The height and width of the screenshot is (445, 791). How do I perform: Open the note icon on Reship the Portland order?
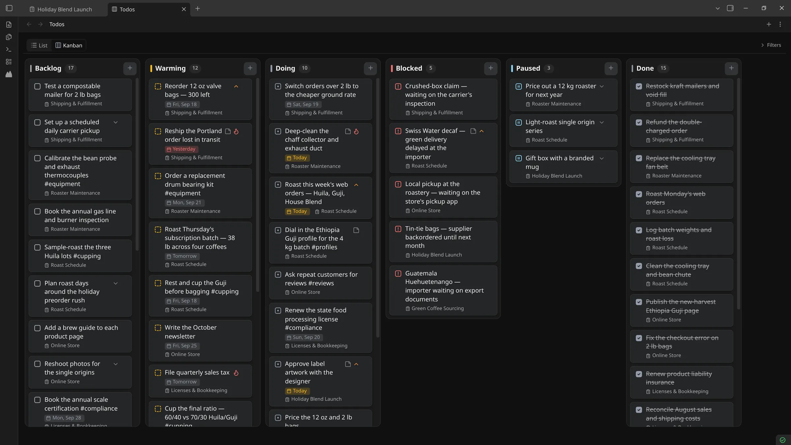[228, 132]
